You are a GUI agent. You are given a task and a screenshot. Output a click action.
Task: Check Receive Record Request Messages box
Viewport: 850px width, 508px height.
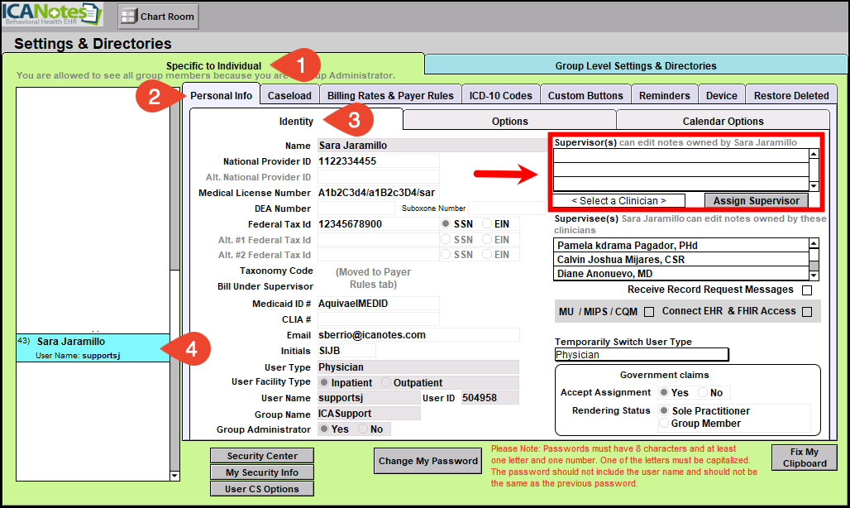[x=806, y=290]
